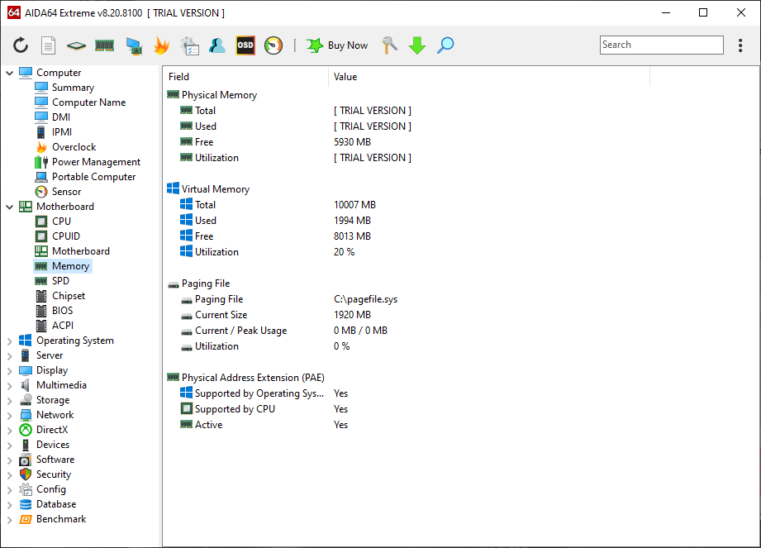Open the Sensor page in the tree
The height and width of the screenshot is (548, 761).
point(66,192)
